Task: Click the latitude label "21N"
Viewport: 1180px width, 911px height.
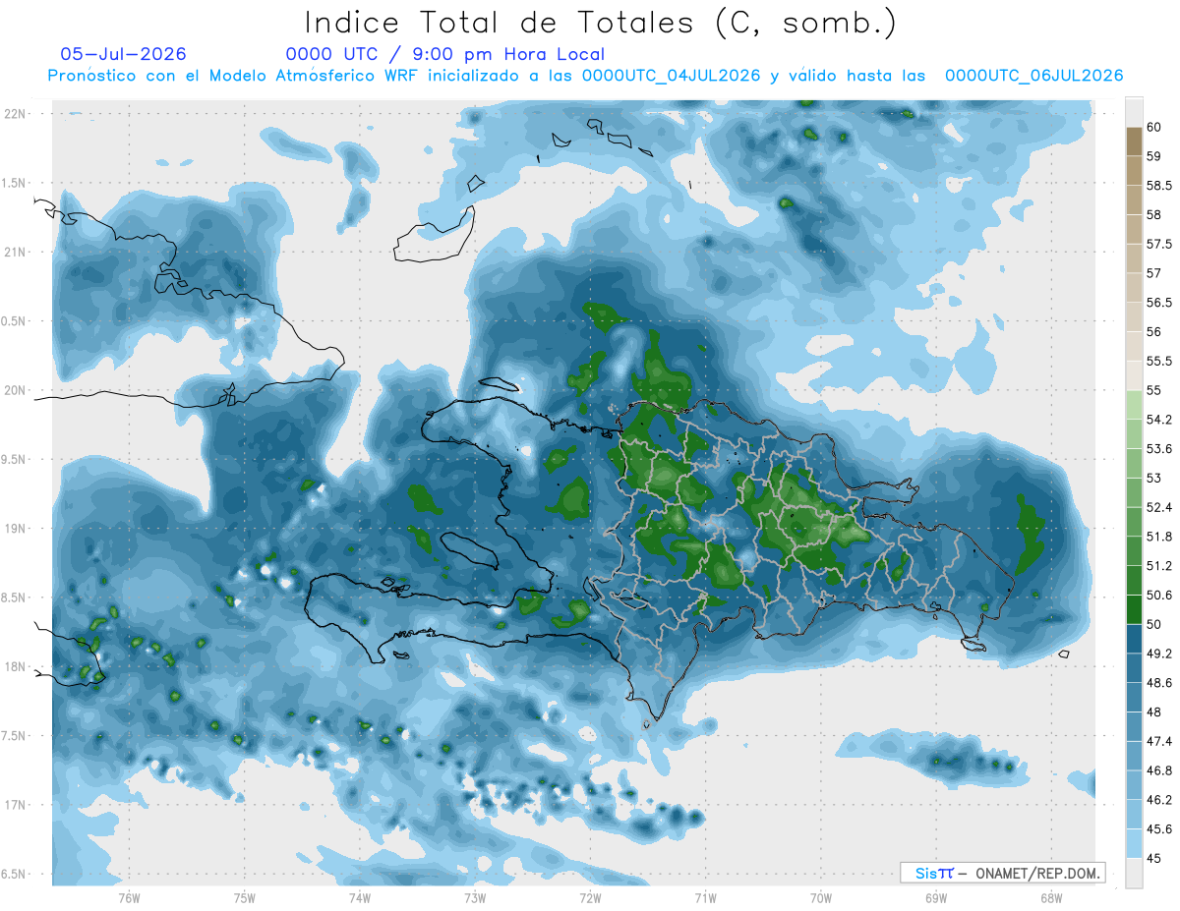Action: click(15, 253)
